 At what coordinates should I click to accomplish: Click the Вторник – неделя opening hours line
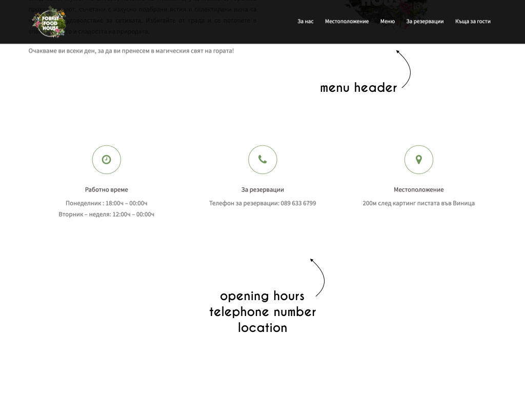(106, 214)
